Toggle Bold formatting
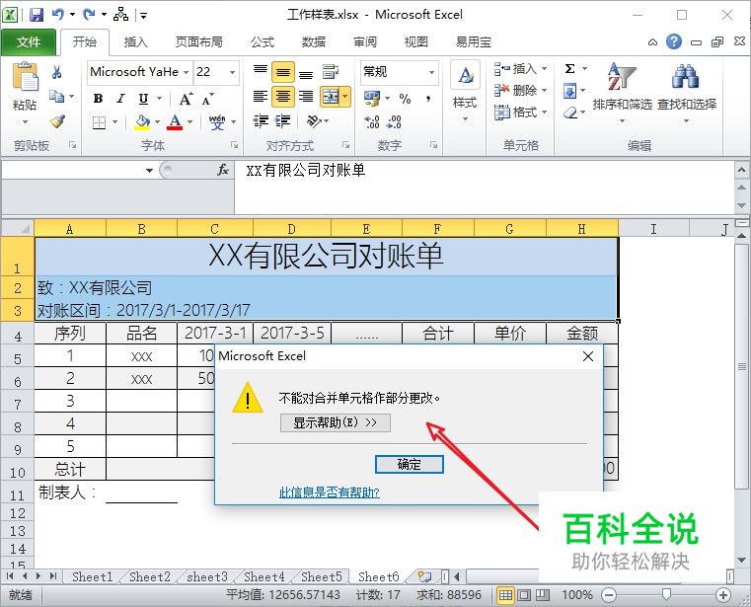The image size is (751, 607). (x=98, y=99)
